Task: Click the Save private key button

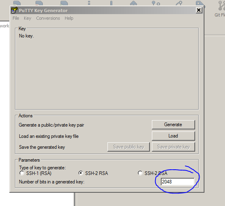Action: (x=173, y=147)
